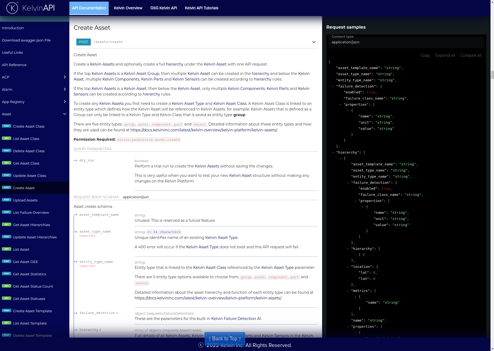
Task: Click the Copy button in Request samples
Action: [x=425, y=55]
